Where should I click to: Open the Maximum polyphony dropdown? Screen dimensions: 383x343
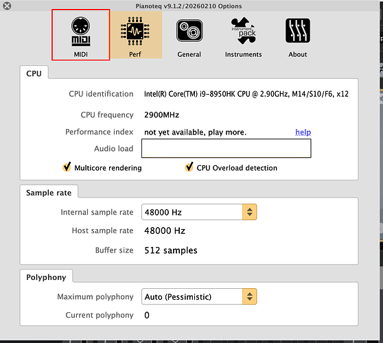(x=199, y=296)
